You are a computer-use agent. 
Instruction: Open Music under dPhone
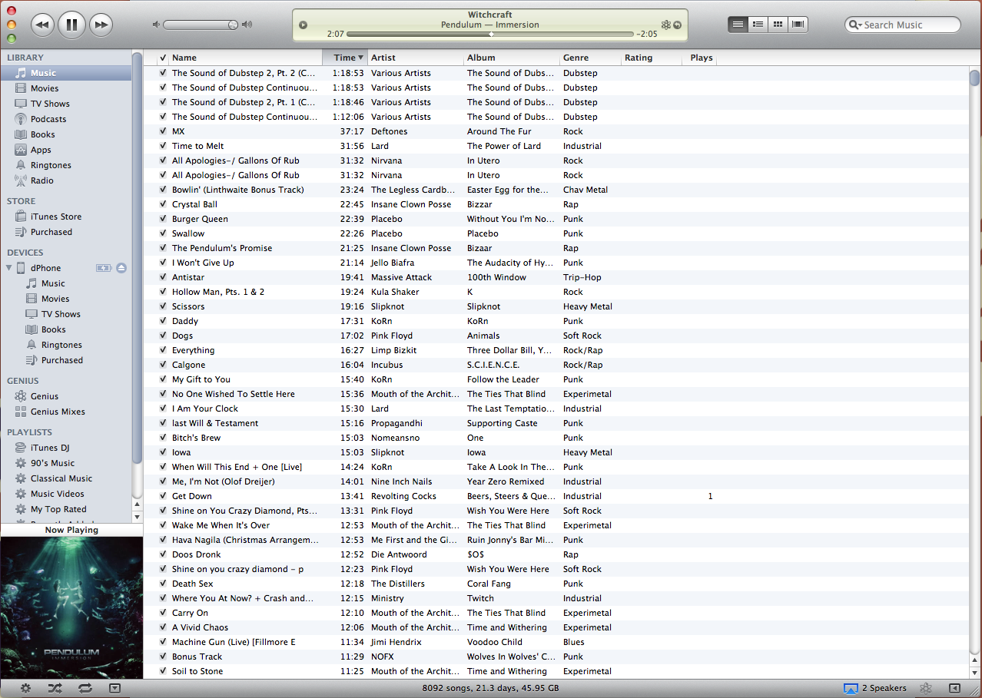click(x=66, y=283)
